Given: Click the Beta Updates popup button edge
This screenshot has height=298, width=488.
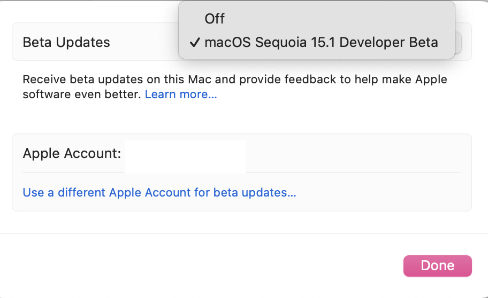Looking at the screenshot, I should (x=459, y=42).
